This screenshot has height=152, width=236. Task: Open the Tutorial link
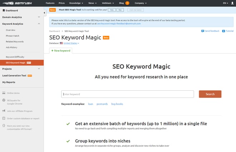230,31
